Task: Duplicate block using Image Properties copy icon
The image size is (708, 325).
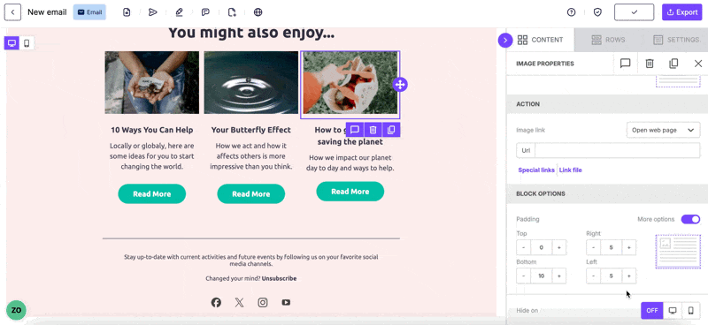Action: [673, 64]
